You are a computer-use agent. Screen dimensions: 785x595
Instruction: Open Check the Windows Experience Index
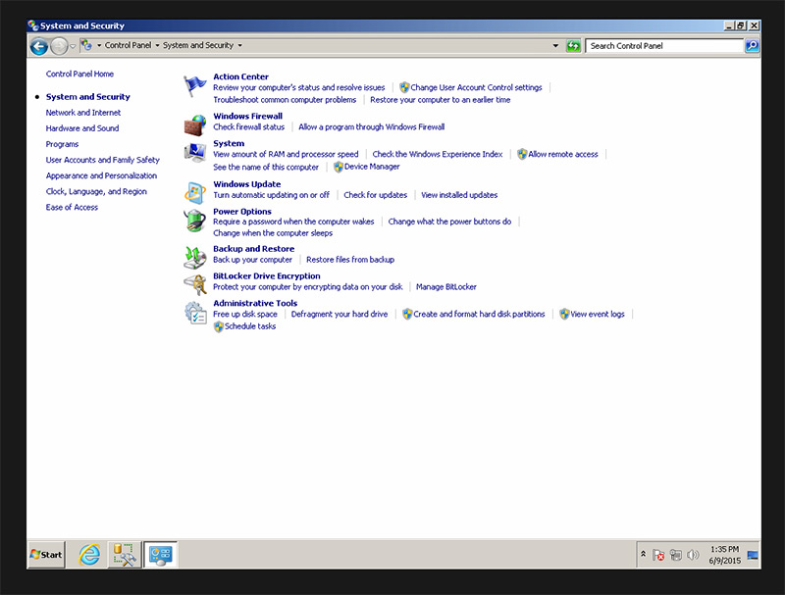(438, 155)
